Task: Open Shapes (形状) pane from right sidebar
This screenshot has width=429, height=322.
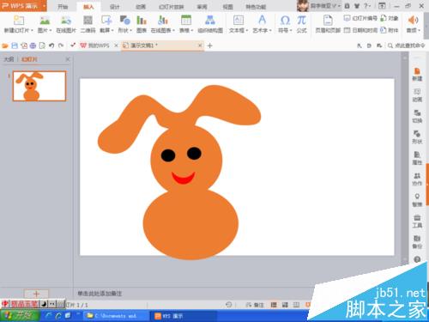Action: tap(417, 137)
